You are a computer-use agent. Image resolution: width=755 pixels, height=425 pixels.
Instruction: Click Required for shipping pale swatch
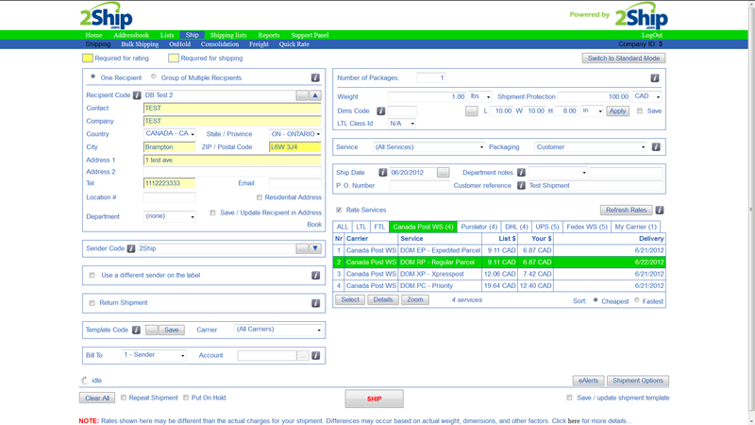174,59
